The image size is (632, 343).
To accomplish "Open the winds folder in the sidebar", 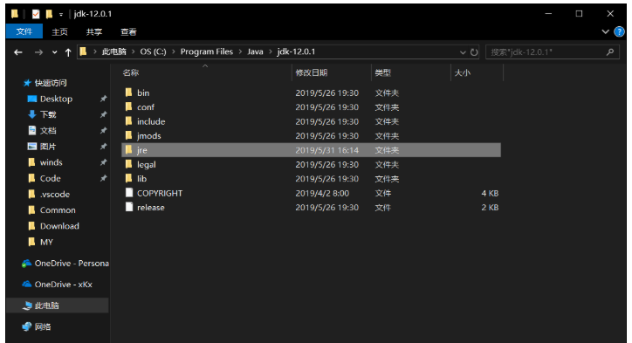I will (x=52, y=162).
